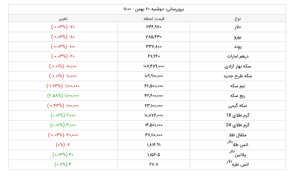Viewport: 291px width, 179px height.
Task: Select the 'تغییر' column header
Action: coord(63,18)
